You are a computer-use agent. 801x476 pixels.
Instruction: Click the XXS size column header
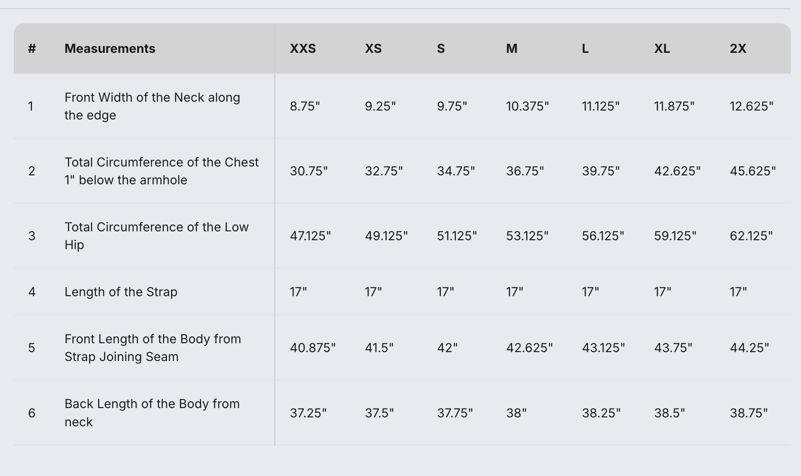[303, 49]
